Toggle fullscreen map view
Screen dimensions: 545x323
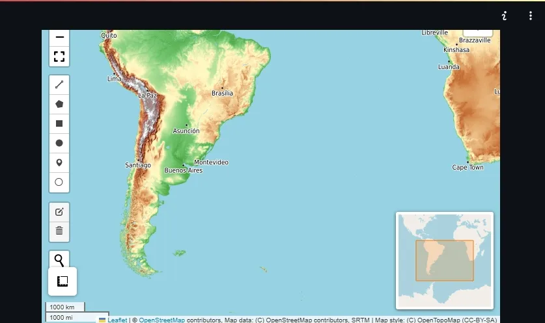click(x=59, y=57)
